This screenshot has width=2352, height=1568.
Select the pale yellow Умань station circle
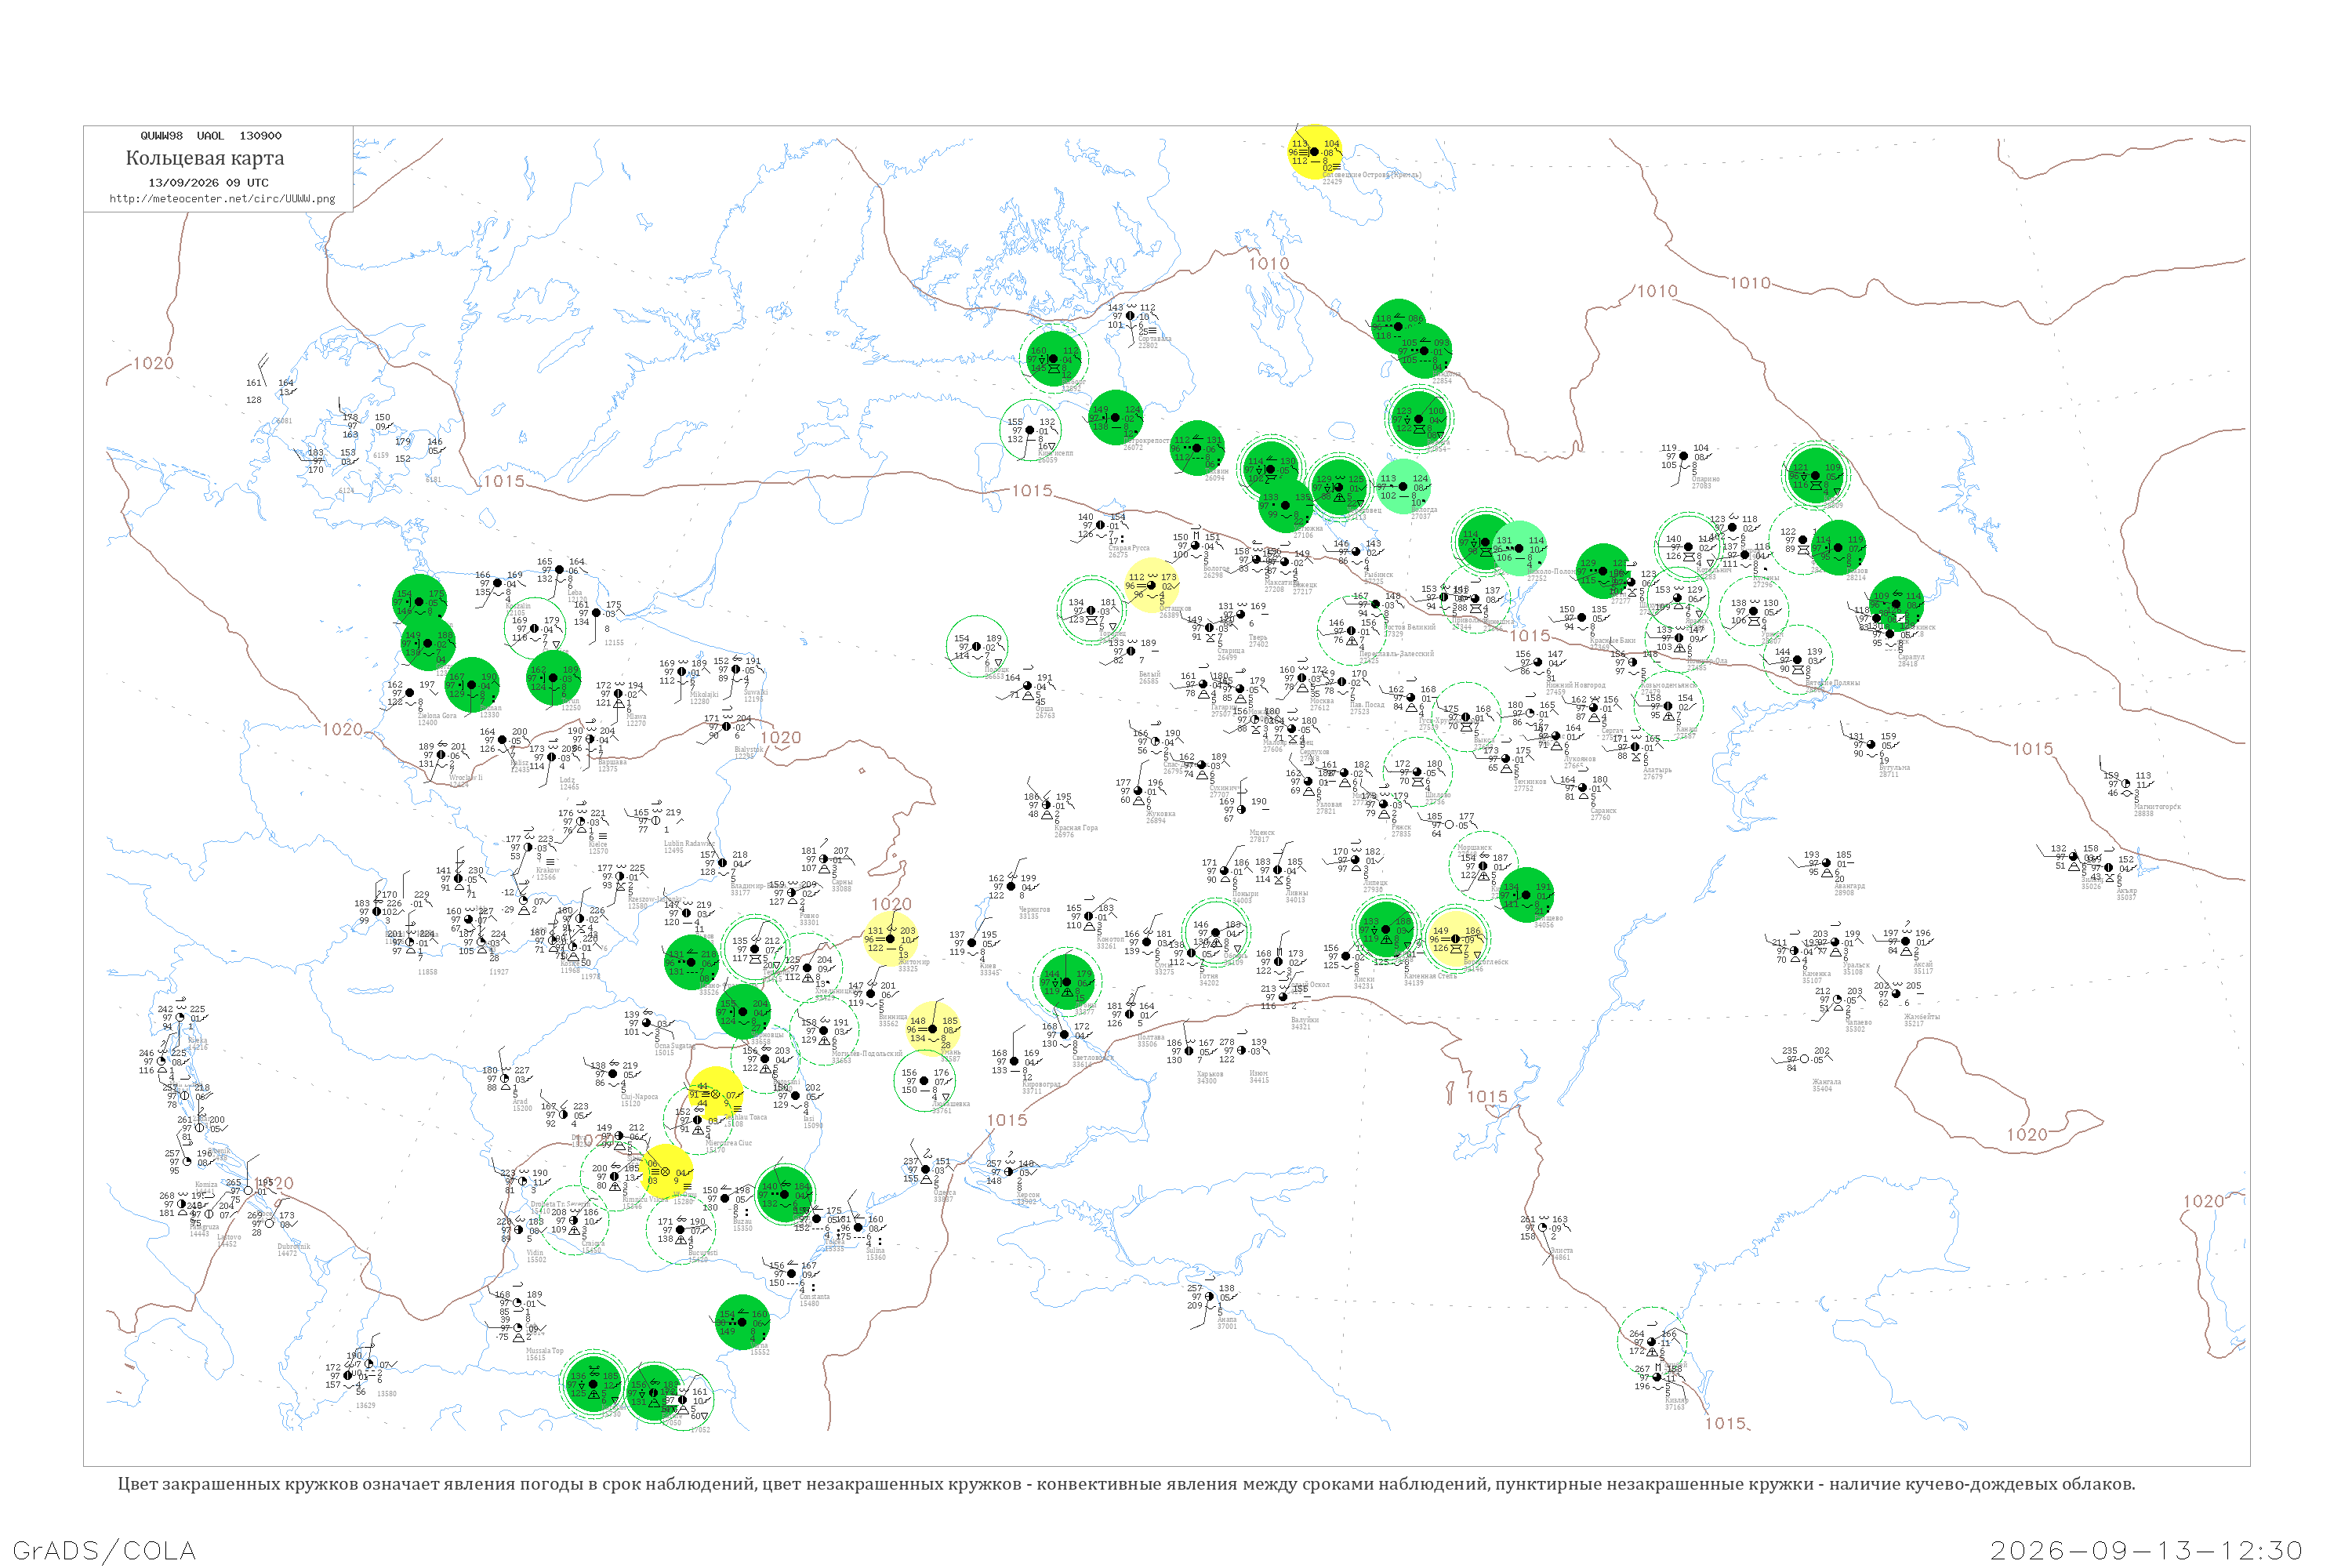pyautogui.click(x=933, y=1028)
